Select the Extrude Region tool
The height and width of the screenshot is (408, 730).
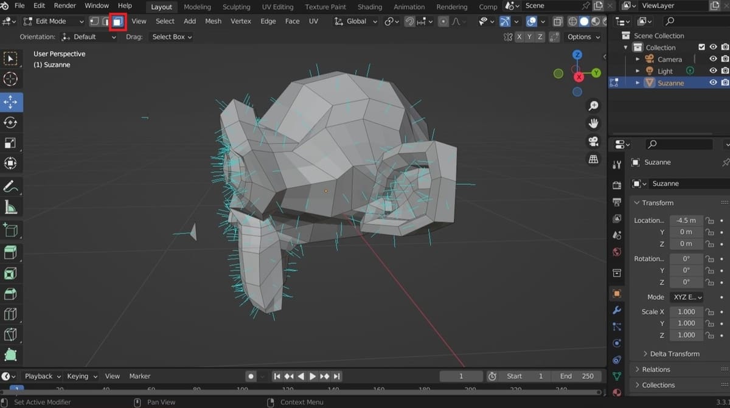[10, 253]
